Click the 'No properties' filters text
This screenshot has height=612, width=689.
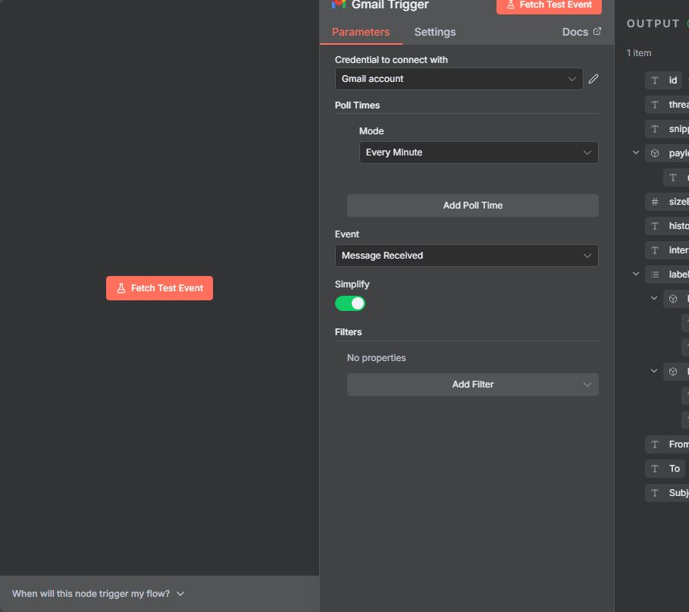[x=376, y=358]
